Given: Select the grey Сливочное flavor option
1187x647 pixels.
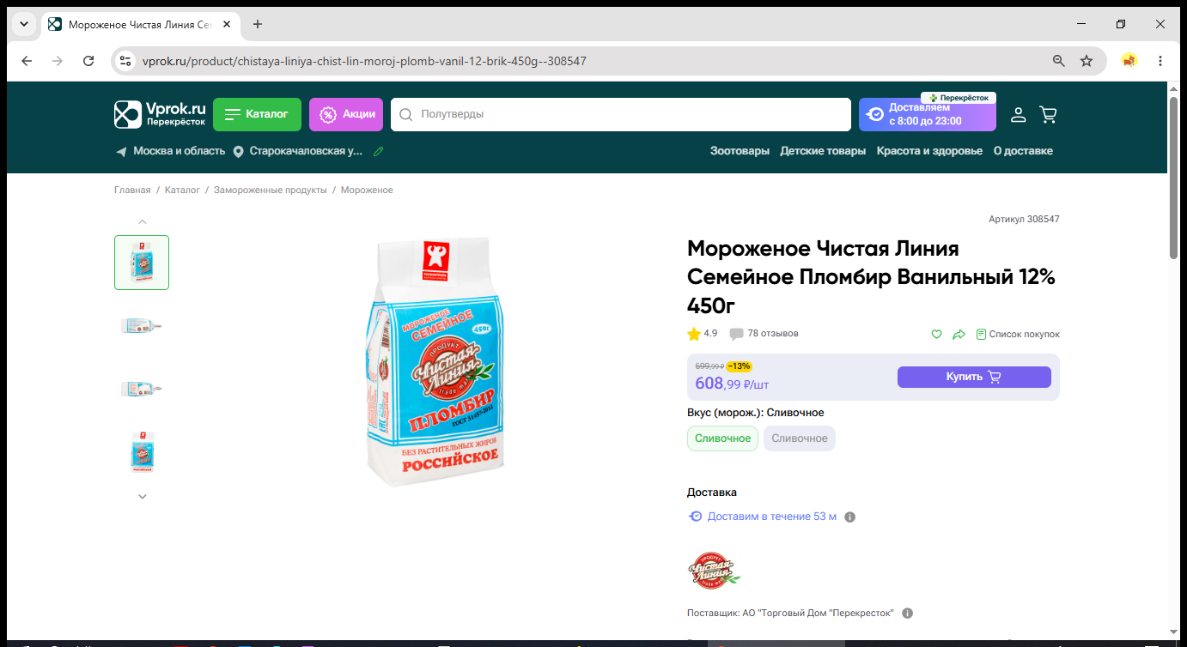Looking at the screenshot, I should [x=799, y=438].
